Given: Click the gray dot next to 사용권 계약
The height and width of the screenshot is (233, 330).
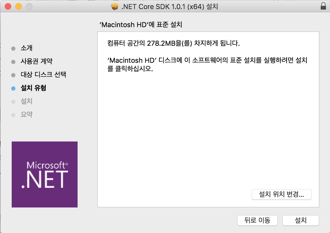Looking at the screenshot, I should (13, 61).
